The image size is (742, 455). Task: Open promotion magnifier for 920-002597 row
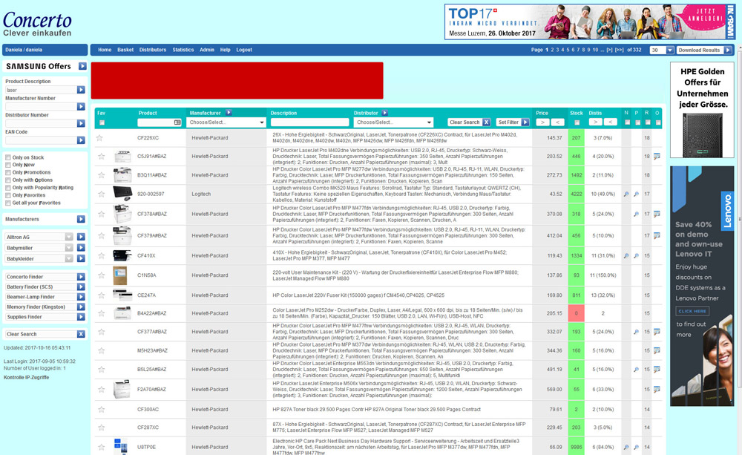[637, 194]
